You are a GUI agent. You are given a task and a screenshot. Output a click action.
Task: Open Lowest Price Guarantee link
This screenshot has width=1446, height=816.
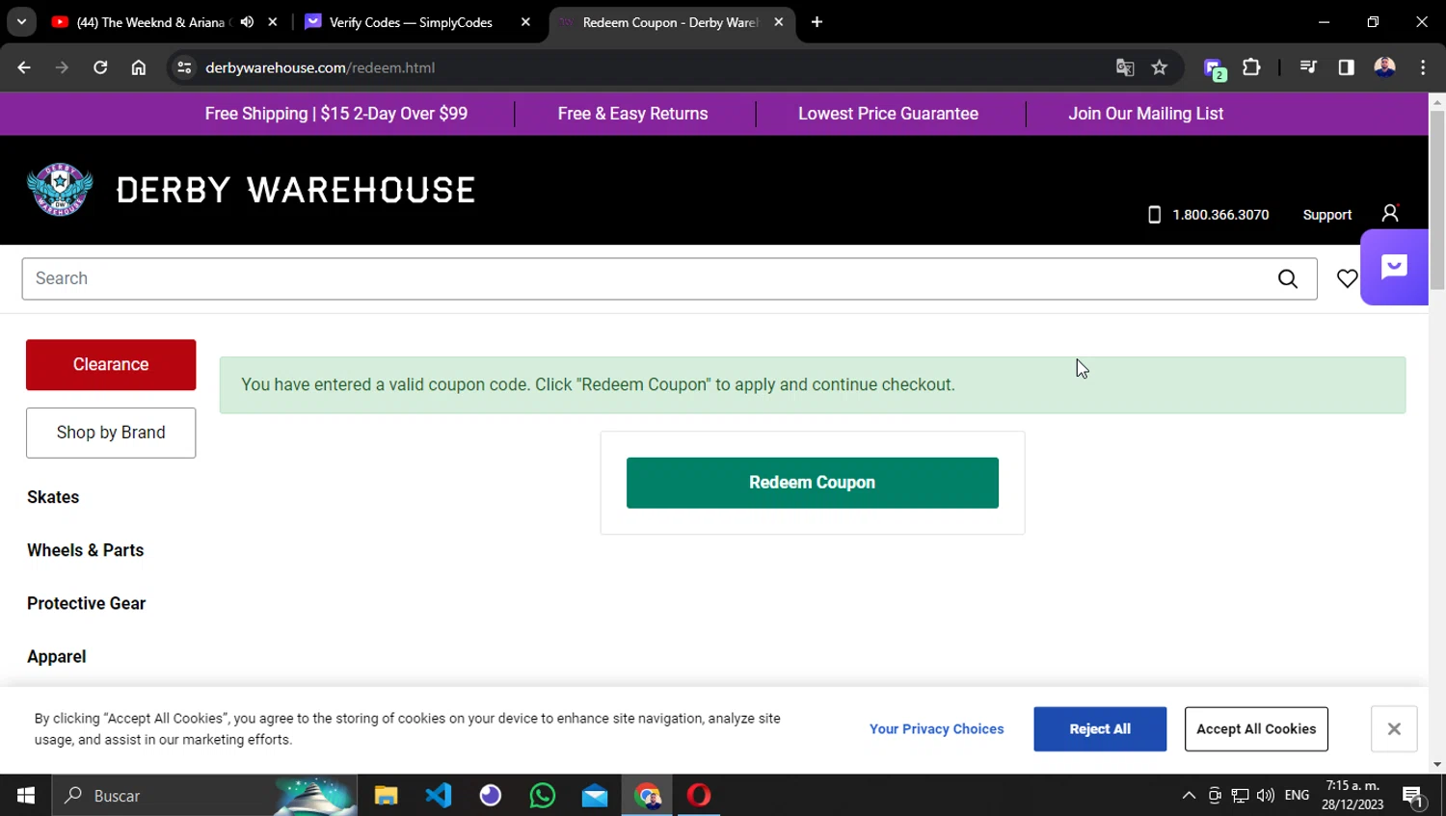pyautogui.click(x=888, y=114)
